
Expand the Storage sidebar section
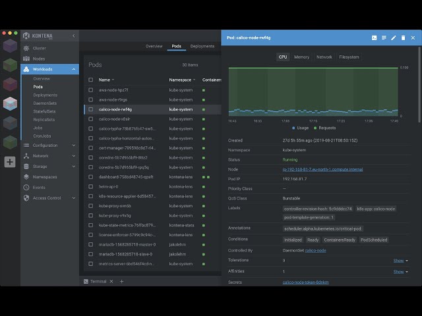pyautogui.click(x=73, y=167)
